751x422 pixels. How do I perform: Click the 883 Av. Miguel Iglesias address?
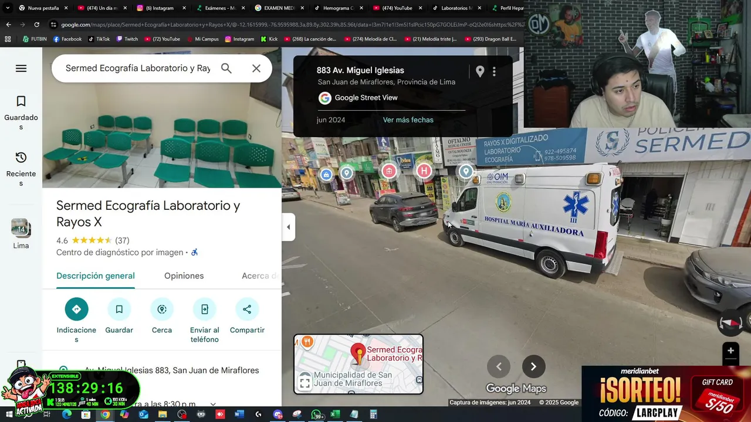(x=360, y=70)
